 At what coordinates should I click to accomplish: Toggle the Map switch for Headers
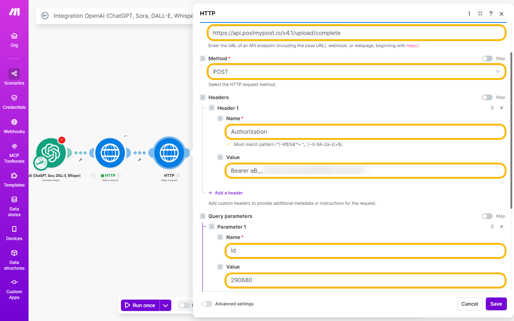coord(487,97)
